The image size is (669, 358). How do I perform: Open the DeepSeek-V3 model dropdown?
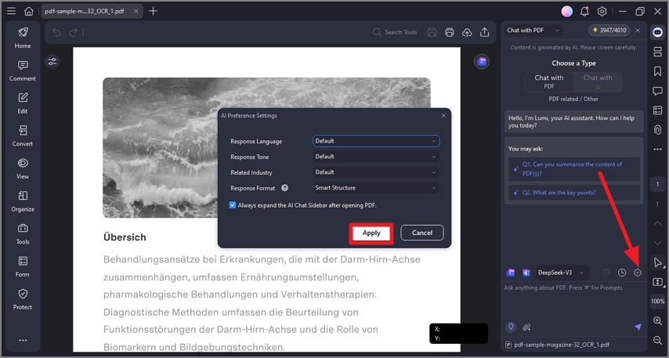click(561, 273)
